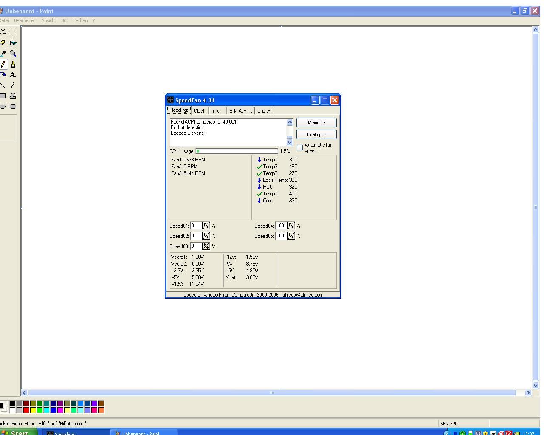The width and height of the screenshot is (544, 435).
Task: Click the Speed05 spin arrows
Action: 291,236
